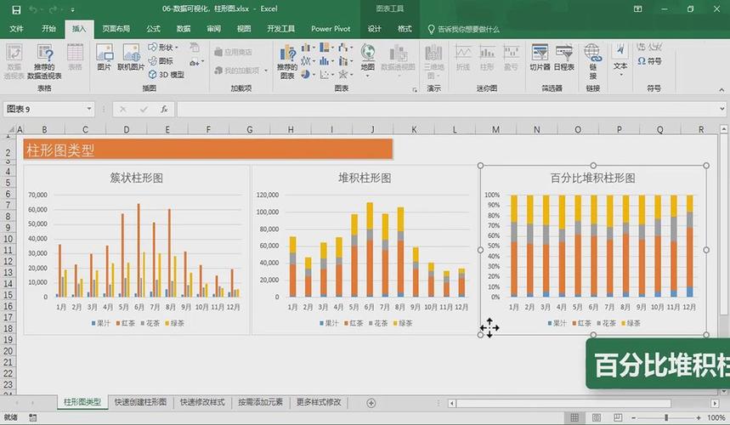Open the Recommended Charts (推荐的图表) button
The width and height of the screenshot is (730, 425).
pyautogui.click(x=287, y=61)
